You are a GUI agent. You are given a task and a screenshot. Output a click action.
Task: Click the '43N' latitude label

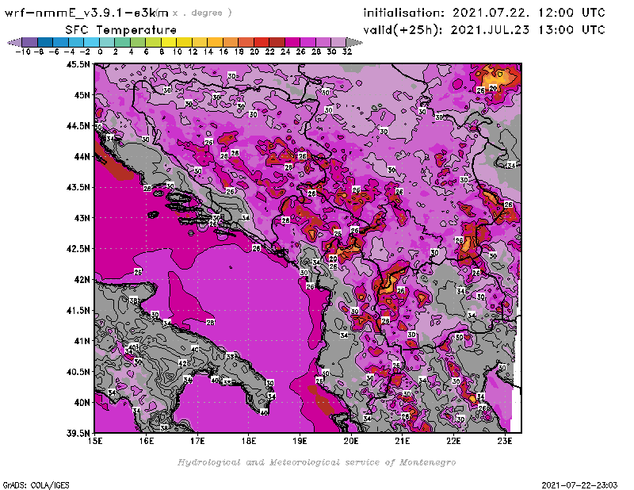82,218
